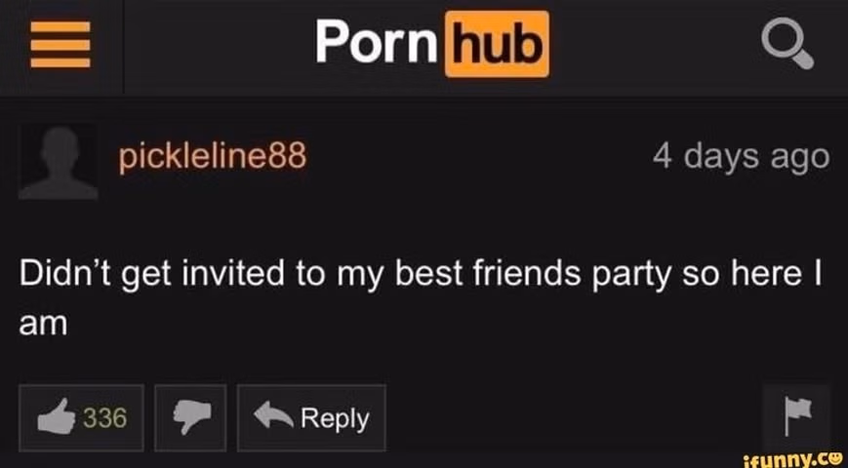Click the 4 days ago timestamp
The image size is (848, 468).
click(741, 157)
